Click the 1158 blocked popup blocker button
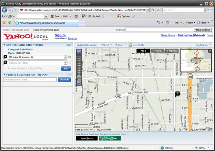The image size is (215, 151). (91, 16)
